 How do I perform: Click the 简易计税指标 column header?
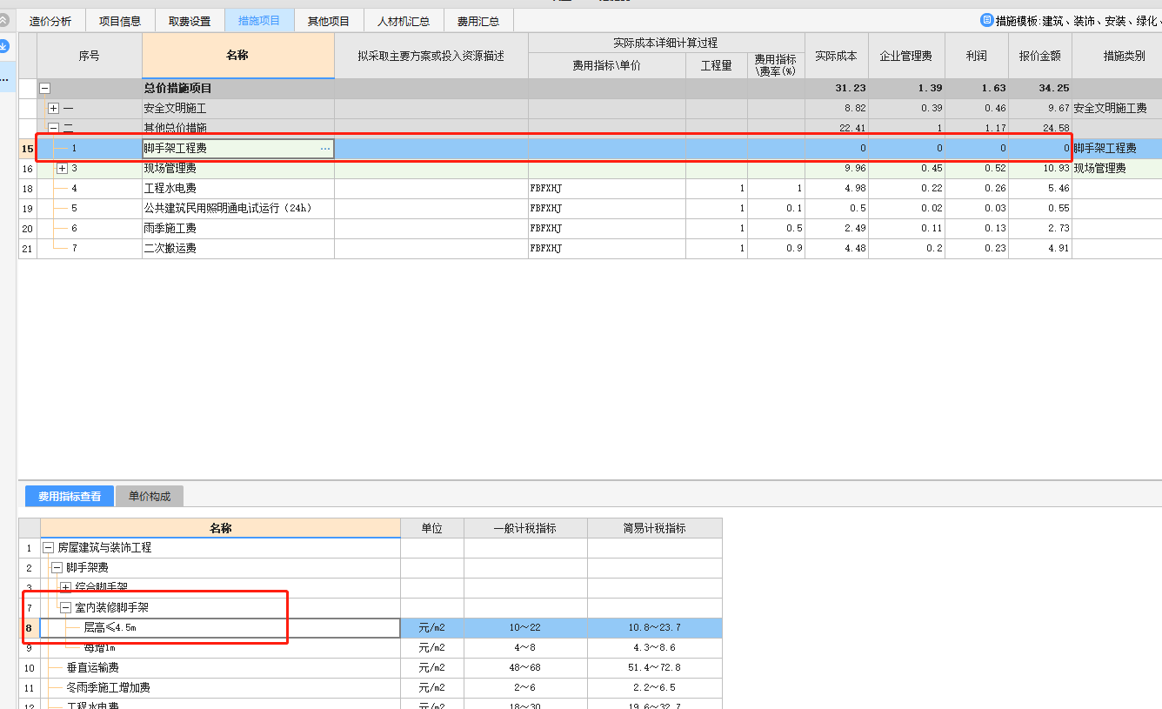pyautogui.click(x=654, y=528)
